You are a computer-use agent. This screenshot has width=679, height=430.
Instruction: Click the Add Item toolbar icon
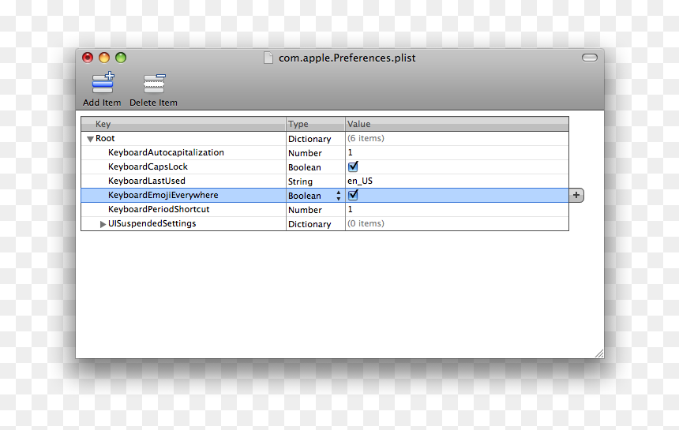pos(103,83)
